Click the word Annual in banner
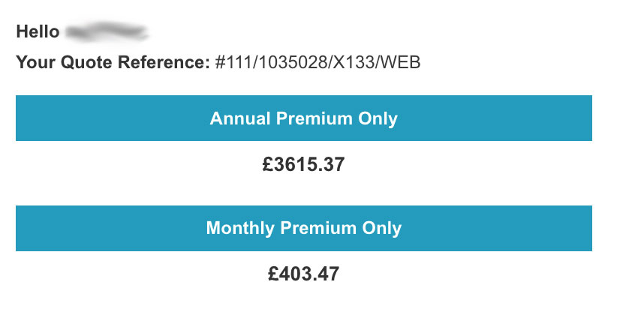Viewport: 620px width, 312px height. [x=240, y=118]
